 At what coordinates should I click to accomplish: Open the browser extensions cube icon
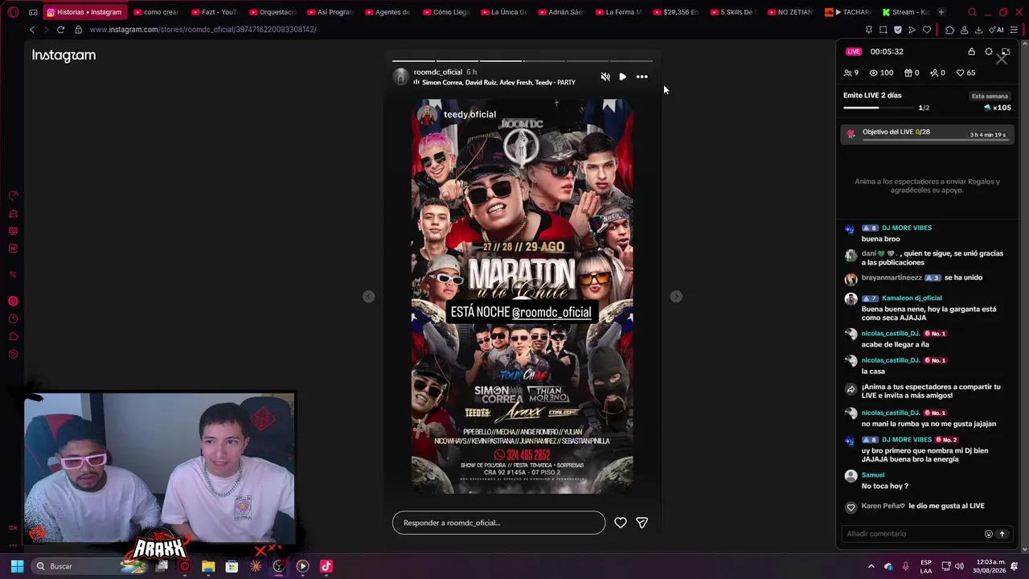[949, 30]
